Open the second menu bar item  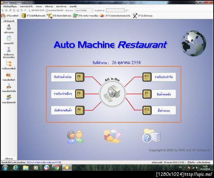[x=26, y=6]
